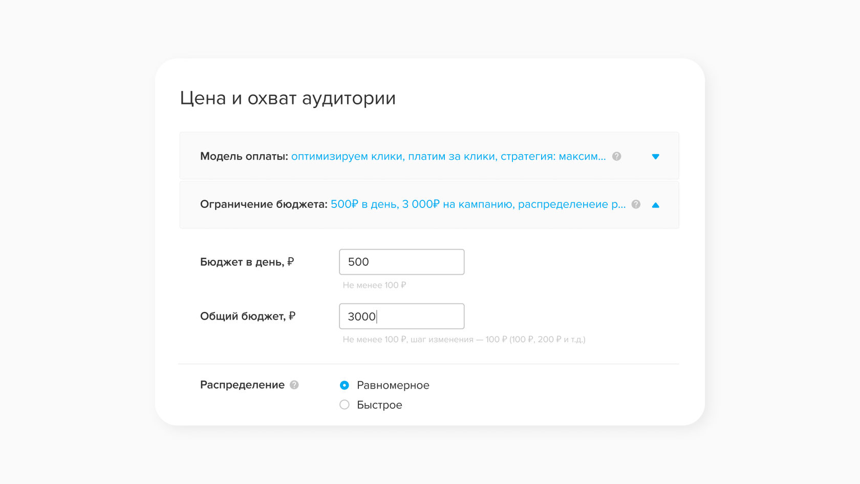Collapse the Ограничение бюджета section arrow
This screenshot has width=860, height=484.
pos(655,205)
